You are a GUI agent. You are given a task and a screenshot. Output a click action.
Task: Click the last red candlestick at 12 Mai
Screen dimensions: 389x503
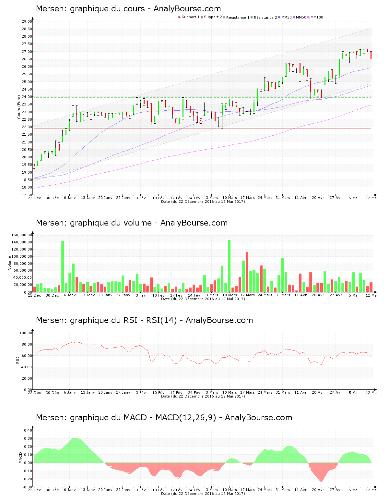[371, 55]
